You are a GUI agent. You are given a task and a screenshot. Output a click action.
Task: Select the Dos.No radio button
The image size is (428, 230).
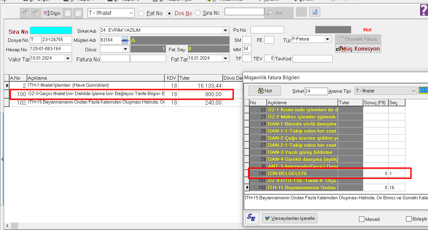click(169, 13)
